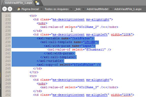
Task: Go forward with the right arrow button
Action: point(10,9)
